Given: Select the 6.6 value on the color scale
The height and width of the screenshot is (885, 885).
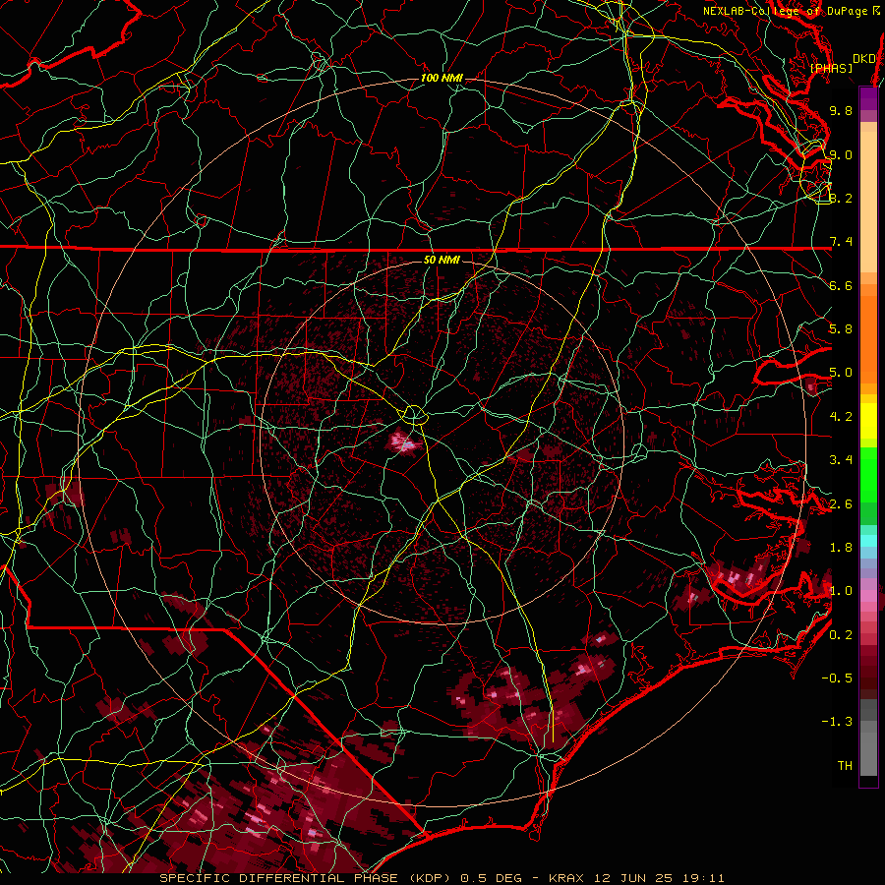Looking at the screenshot, I should pyautogui.click(x=841, y=285).
